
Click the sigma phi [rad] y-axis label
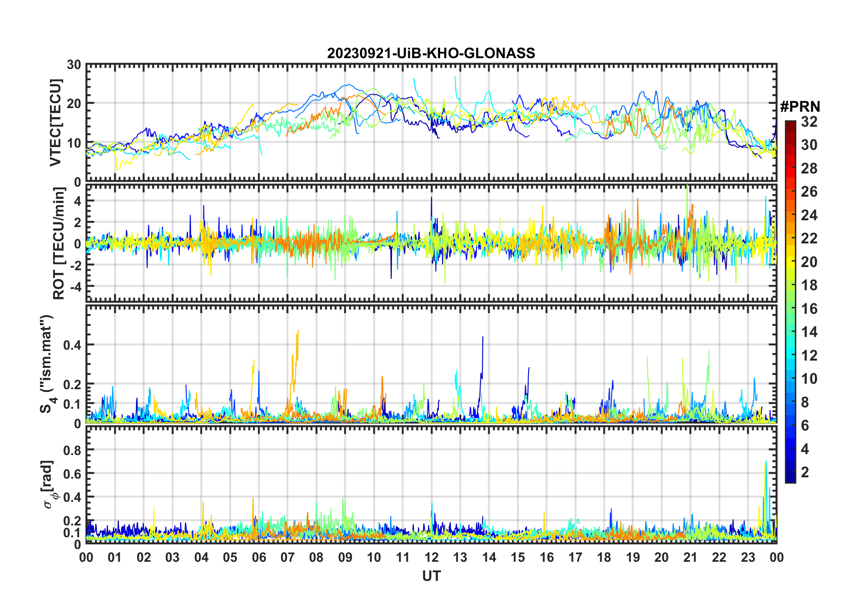click(x=49, y=485)
